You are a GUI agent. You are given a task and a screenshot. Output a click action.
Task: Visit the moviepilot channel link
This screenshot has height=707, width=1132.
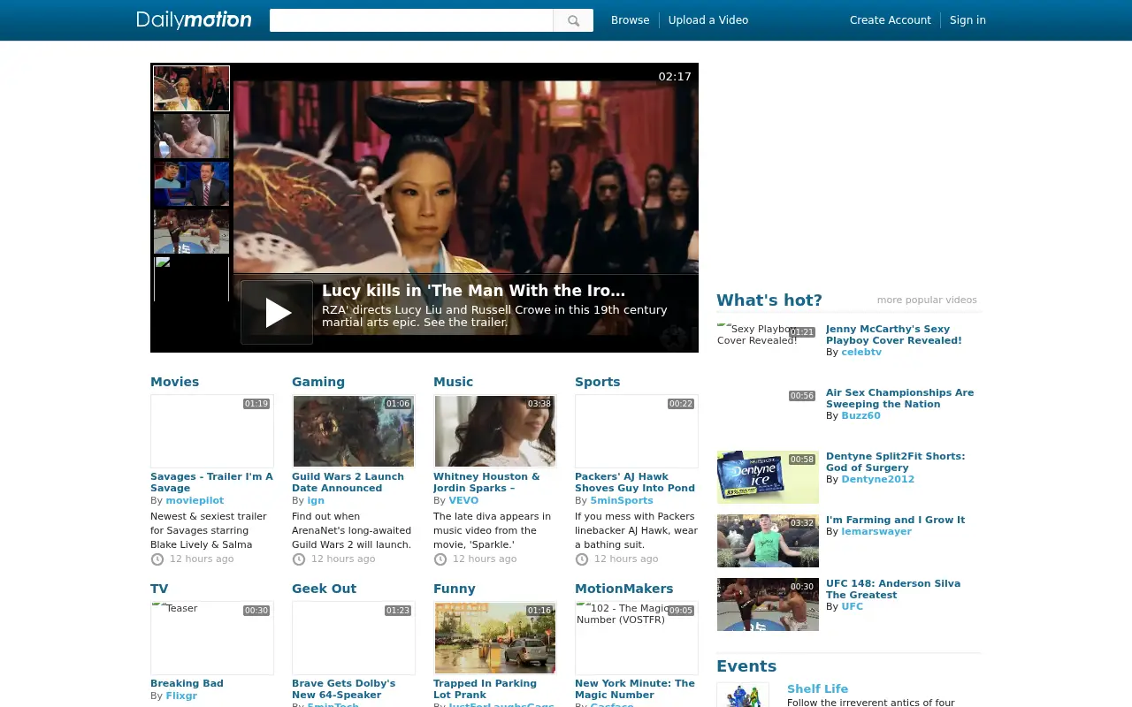click(x=195, y=501)
